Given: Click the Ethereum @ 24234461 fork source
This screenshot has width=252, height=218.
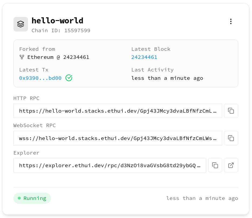Looking at the screenshot, I should (58, 57).
